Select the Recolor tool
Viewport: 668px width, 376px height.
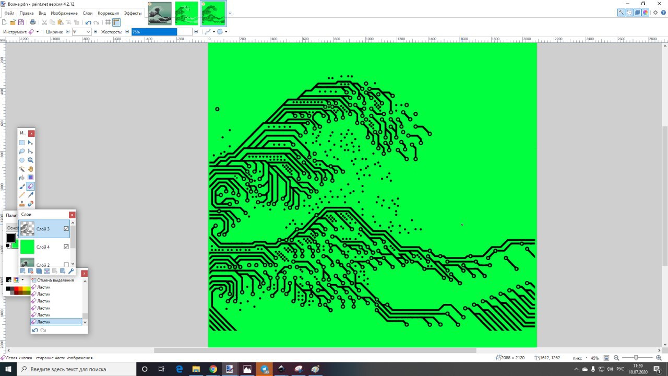[30, 204]
